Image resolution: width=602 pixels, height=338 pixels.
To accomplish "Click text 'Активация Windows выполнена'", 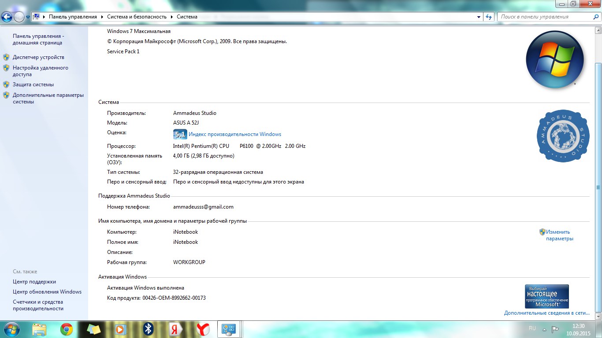I will pos(146,288).
